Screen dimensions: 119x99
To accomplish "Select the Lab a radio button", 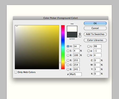I will tap(89, 51).
